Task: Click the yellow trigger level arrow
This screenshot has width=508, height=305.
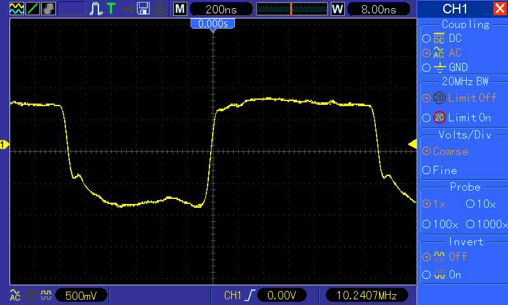Action: click(412, 144)
